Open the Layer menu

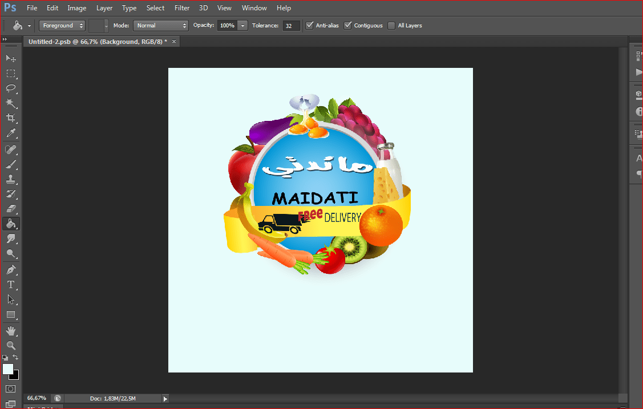(104, 8)
